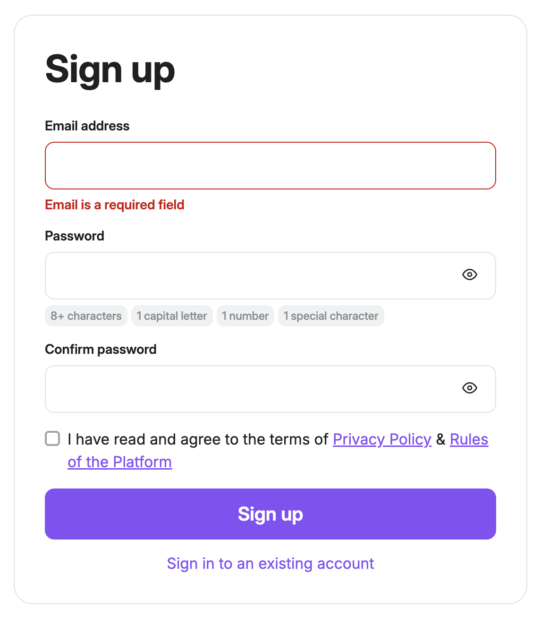Check the agree to terms checkbox
This screenshot has width=541, height=617.
(x=52, y=438)
